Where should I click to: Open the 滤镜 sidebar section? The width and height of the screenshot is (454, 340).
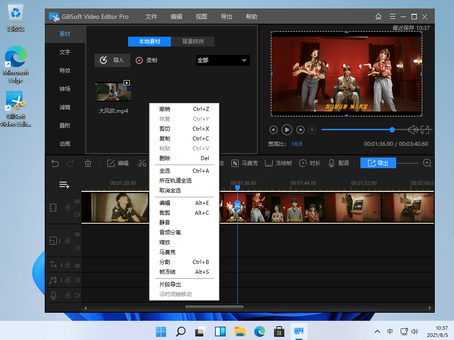coord(65,107)
